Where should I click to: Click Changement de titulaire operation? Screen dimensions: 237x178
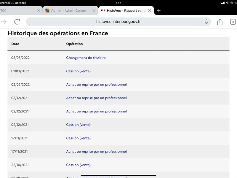click(x=86, y=58)
